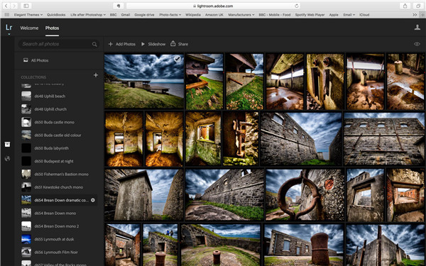The image size is (426, 266).
Task: Click the globe shared icon in left rail
Action: pos(7,158)
